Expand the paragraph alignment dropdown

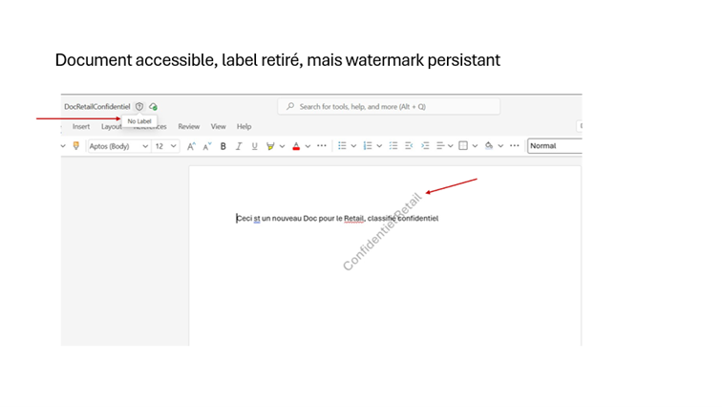tap(451, 146)
